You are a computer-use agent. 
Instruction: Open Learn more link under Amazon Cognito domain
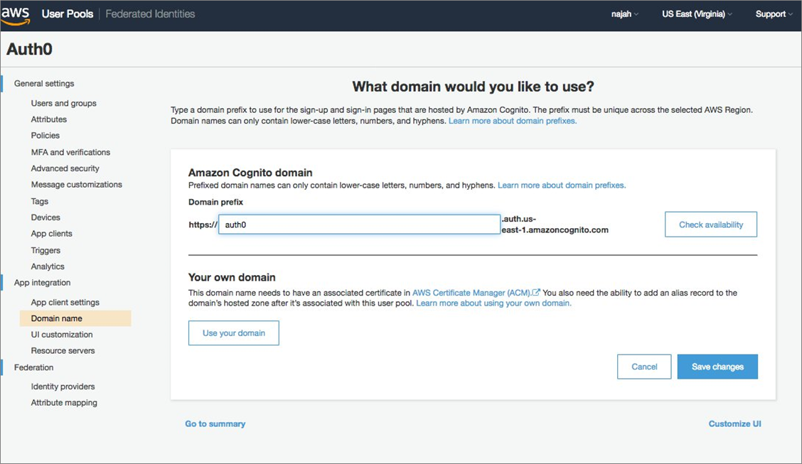point(562,185)
